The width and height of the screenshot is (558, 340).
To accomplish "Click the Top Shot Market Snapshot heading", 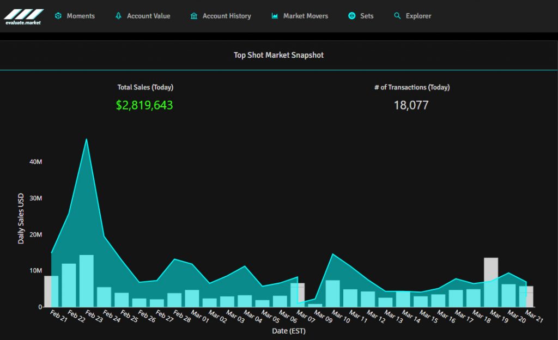I will (278, 55).
